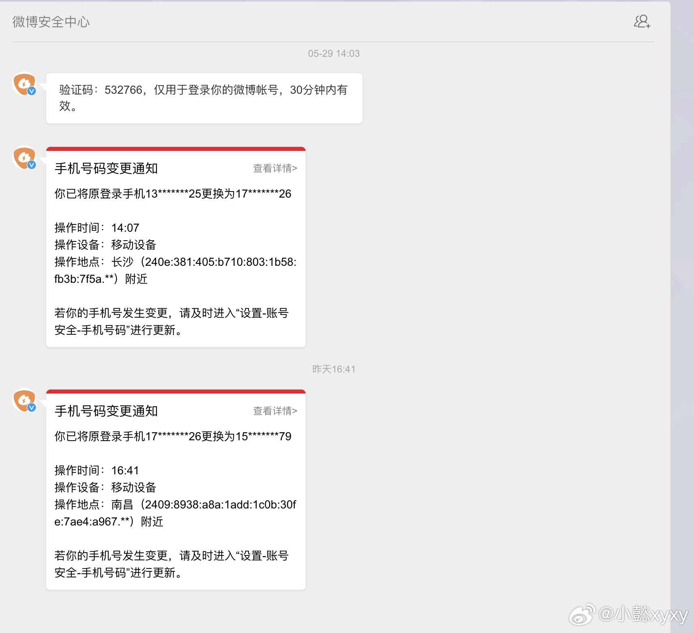Click 操作设备 line in the 16:41 notice

105,488
